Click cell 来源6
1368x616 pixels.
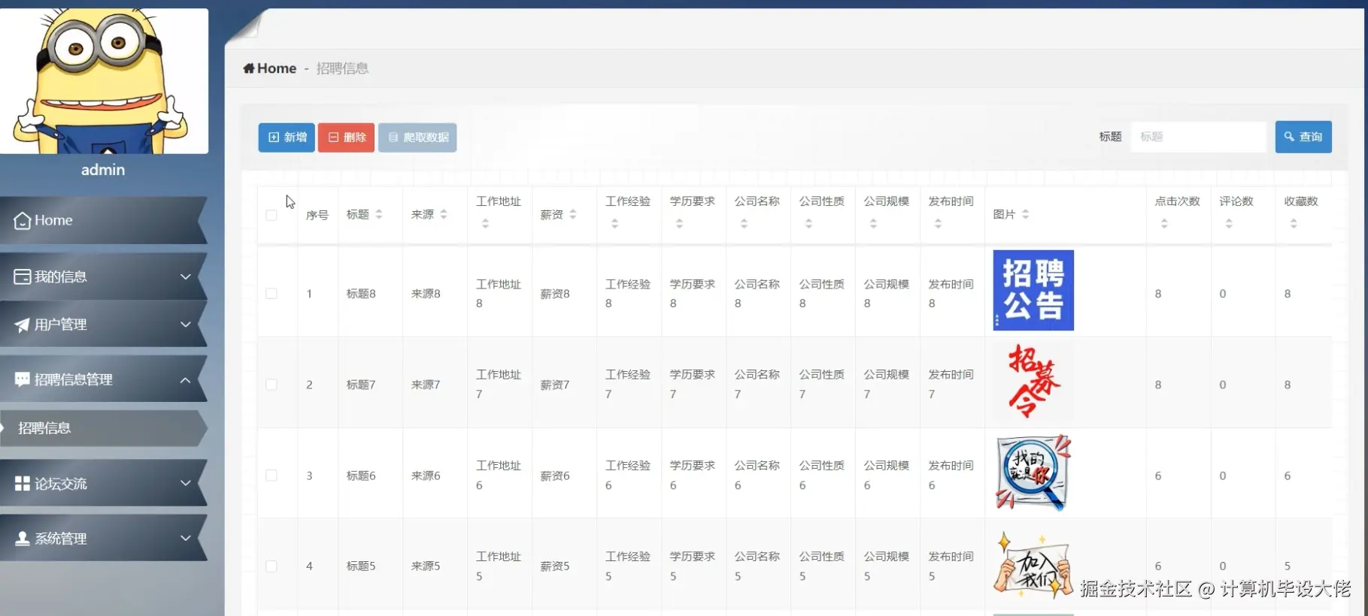[x=426, y=476]
